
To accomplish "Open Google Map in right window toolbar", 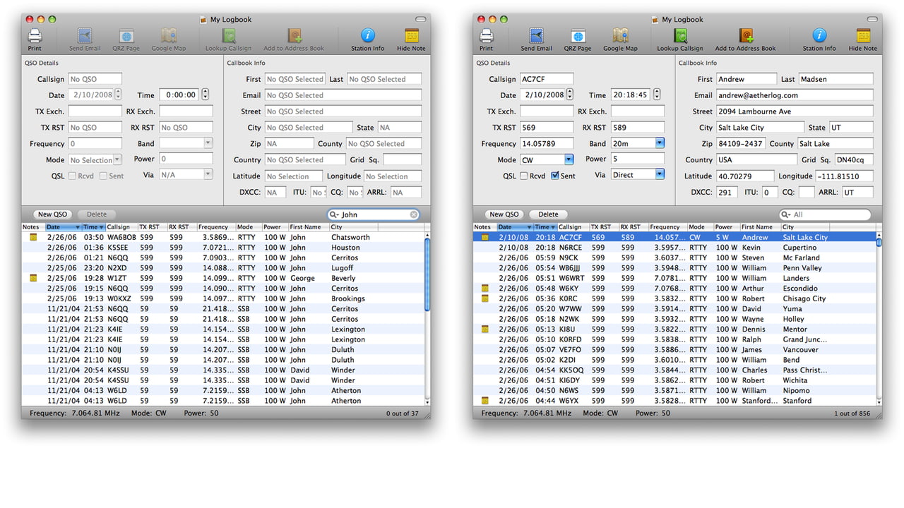I will click(x=620, y=35).
